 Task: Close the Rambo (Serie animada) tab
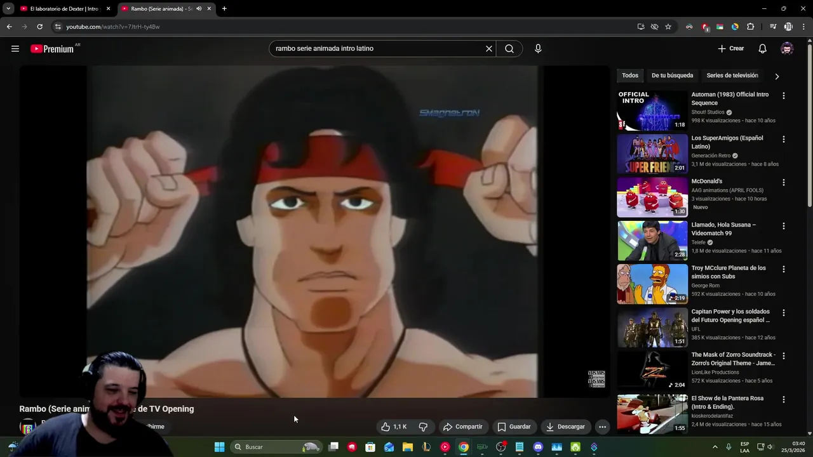click(x=209, y=9)
